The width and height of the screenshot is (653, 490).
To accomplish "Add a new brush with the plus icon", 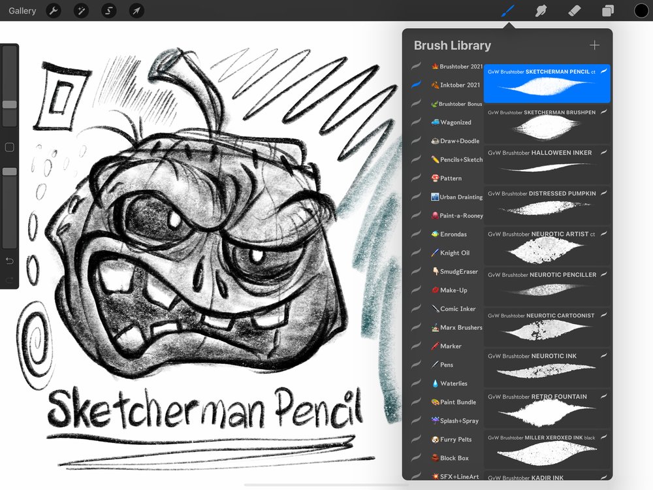I will click(595, 45).
